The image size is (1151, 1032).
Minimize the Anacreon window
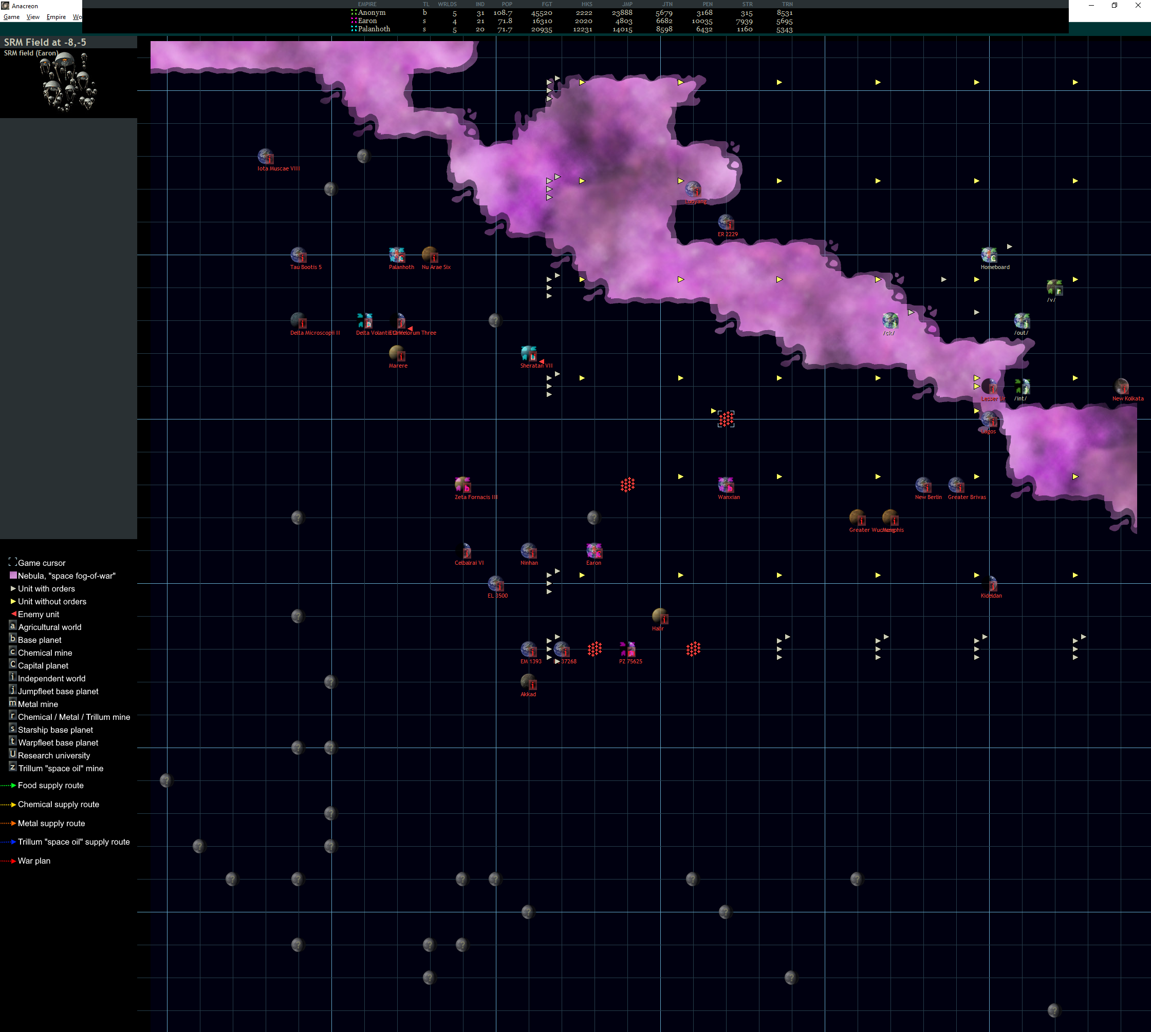coord(1091,6)
